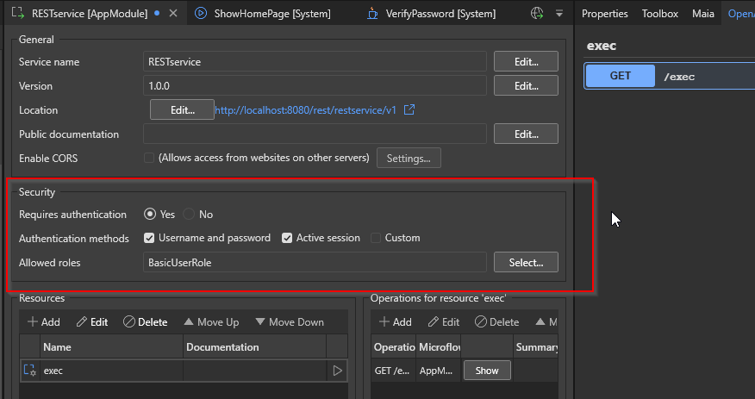Click the GET /e... operation cell
The image size is (755, 399).
pos(393,371)
